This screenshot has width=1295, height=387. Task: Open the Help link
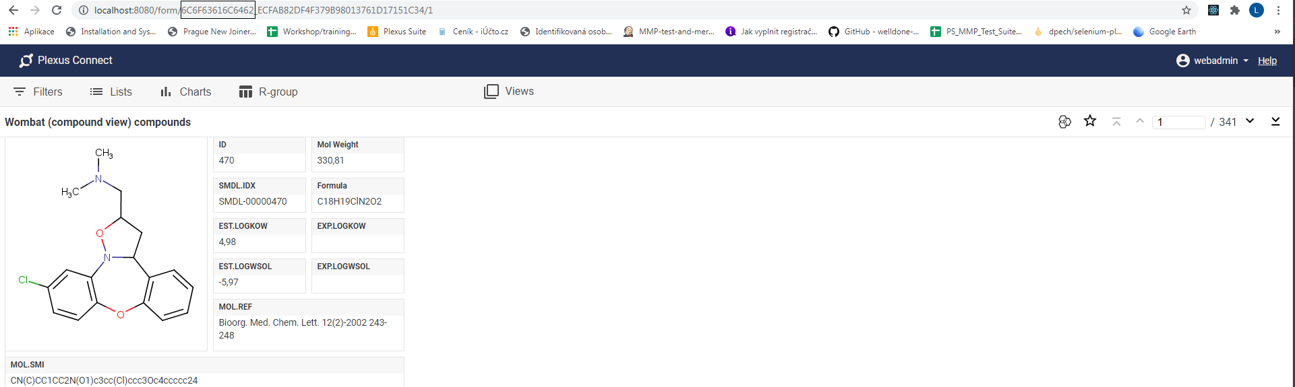pos(1267,61)
